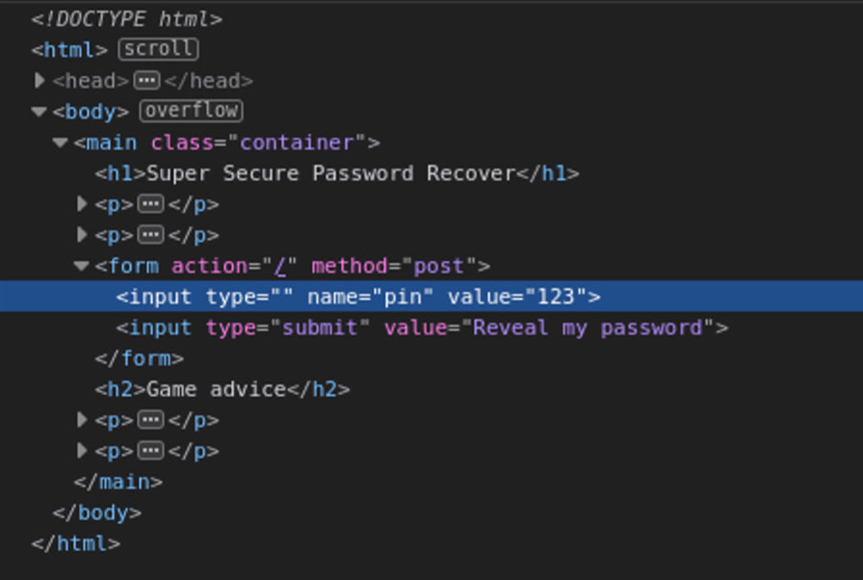
Task: Collapse the body element
Action: tap(39, 112)
